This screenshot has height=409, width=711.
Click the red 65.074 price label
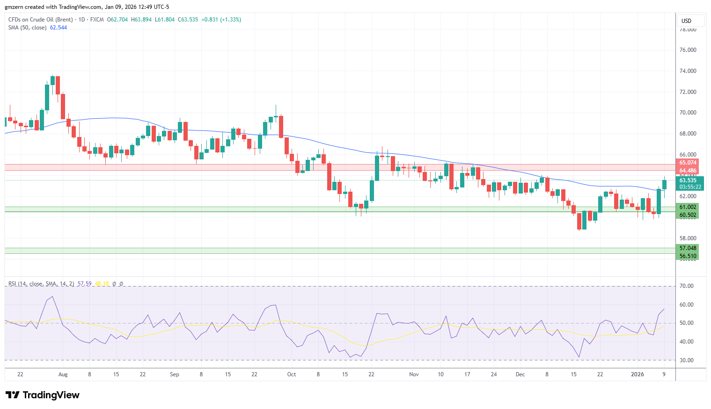point(688,163)
